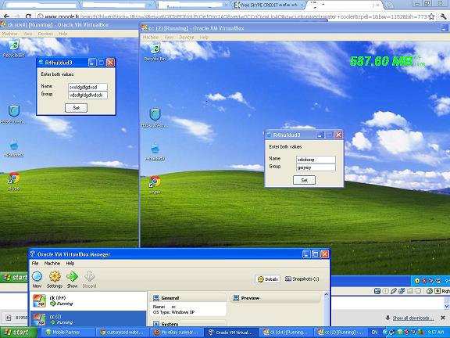Open Help menu in VirtualBox Manager
Image resolution: width=450 pixels, height=338 pixels.
tap(70, 263)
